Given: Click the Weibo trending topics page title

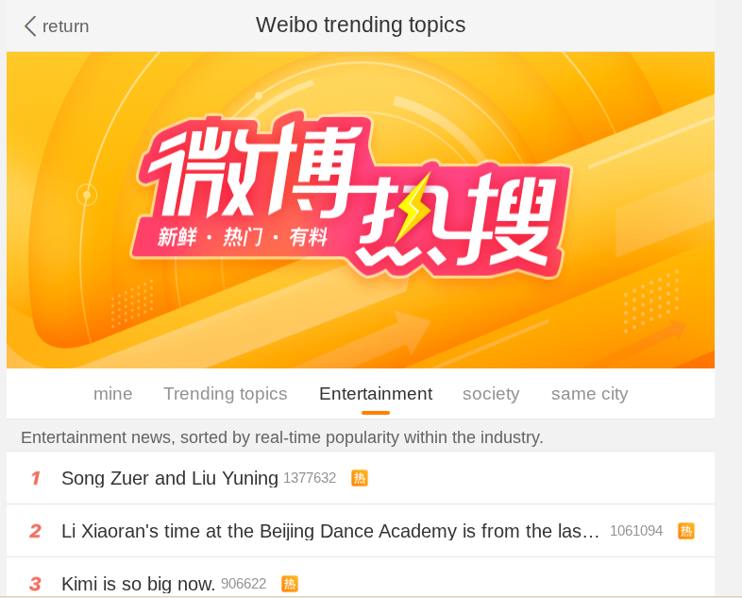Looking at the screenshot, I should click(361, 26).
